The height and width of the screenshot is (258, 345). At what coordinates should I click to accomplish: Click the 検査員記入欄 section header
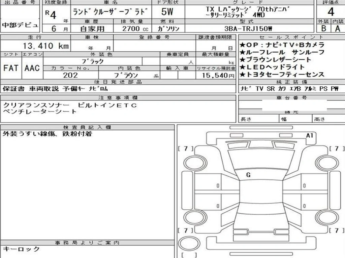click(x=87, y=127)
